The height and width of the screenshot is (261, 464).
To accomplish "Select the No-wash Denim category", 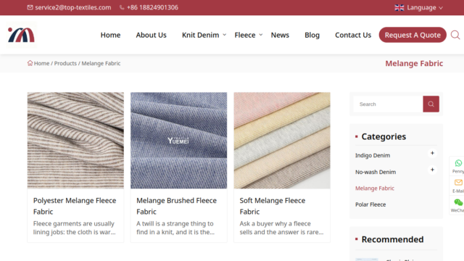I will point(376,172).
